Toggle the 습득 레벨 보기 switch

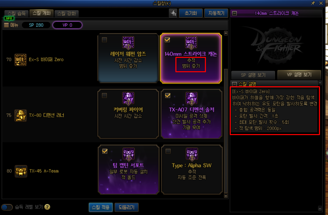point(7,207)
